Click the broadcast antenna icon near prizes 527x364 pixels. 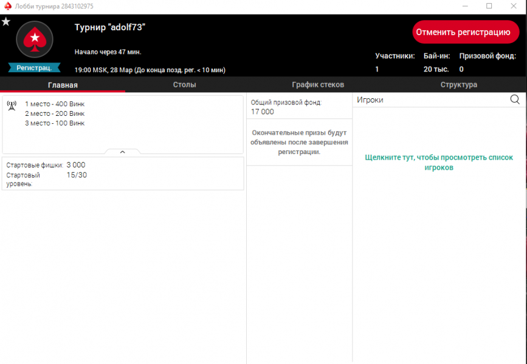(x=12, y=104)
